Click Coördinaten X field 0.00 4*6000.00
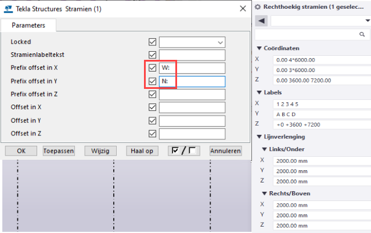This screenshot has height=233, width=371. (x=322, y=60)
